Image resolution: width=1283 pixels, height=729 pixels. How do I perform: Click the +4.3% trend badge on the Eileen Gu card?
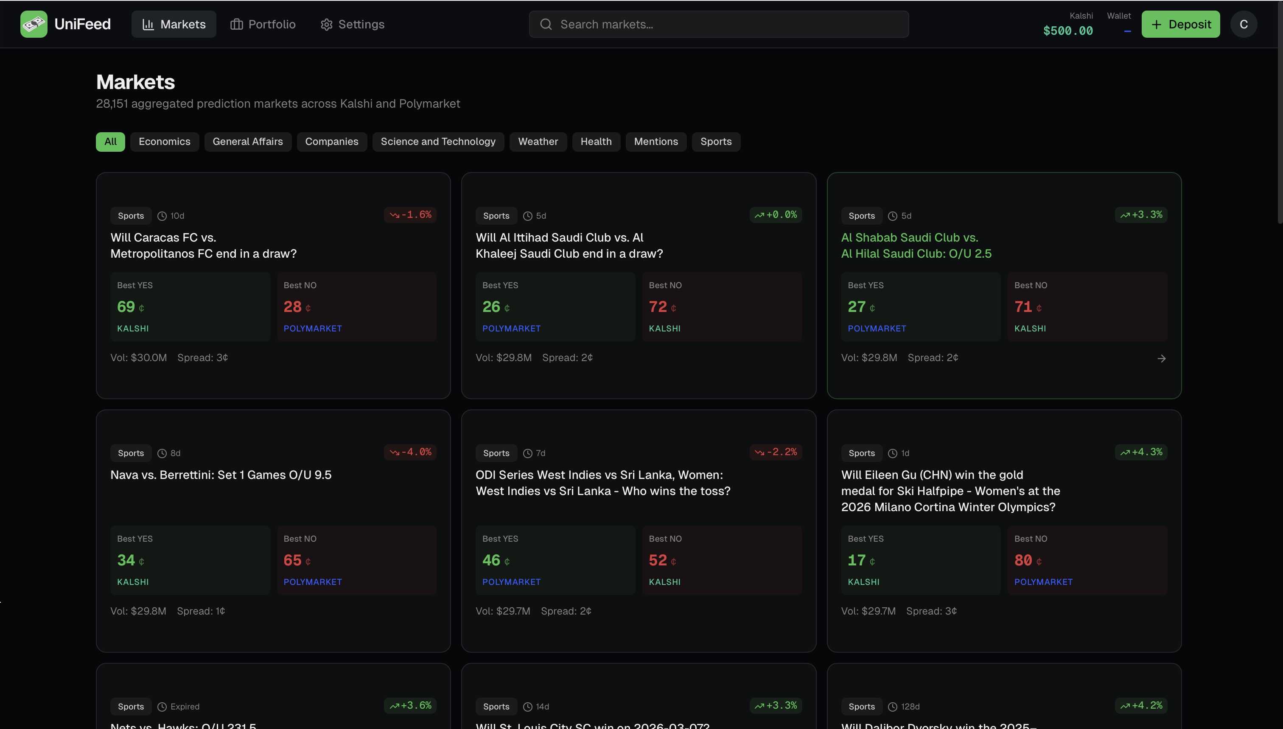pyautogui.click(x=1141, y=452)
